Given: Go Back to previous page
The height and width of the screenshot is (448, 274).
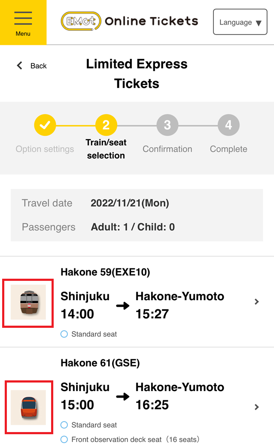Looking at the screenshot, I should point(38,66).
